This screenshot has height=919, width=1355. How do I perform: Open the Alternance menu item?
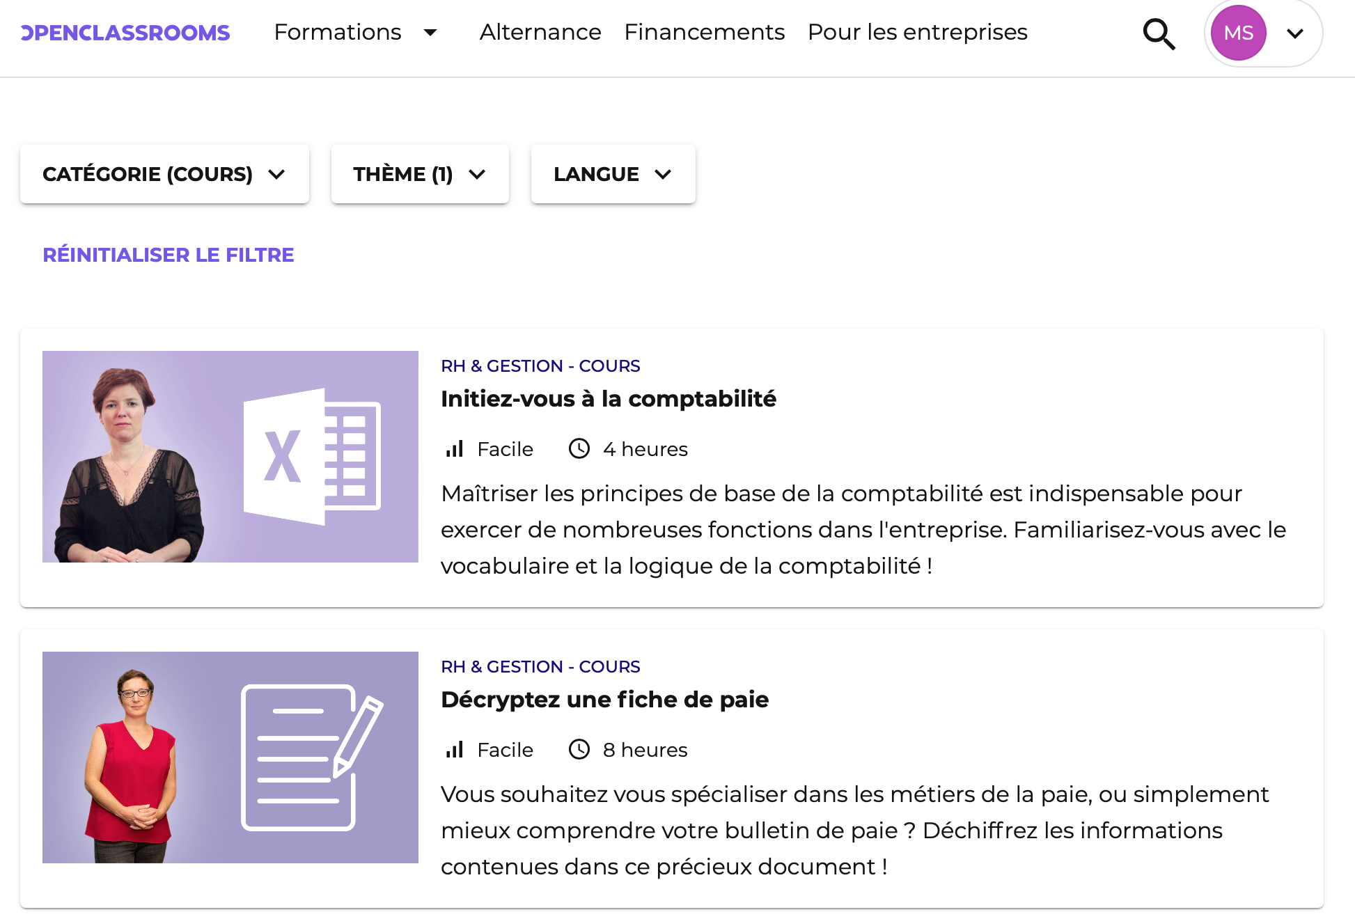point(540,32)
